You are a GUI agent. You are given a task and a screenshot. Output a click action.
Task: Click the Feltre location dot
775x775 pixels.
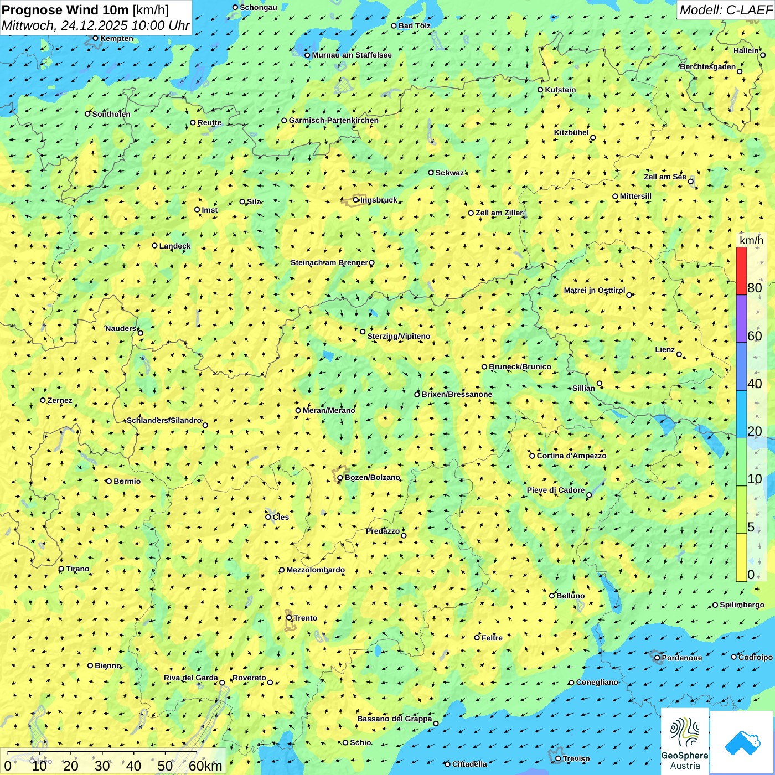pyautogui.click(x=477, y=638)
